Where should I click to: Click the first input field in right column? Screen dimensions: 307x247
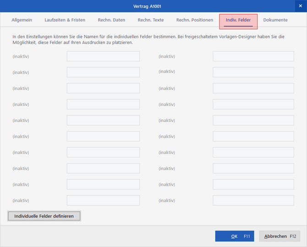[253, 56]
